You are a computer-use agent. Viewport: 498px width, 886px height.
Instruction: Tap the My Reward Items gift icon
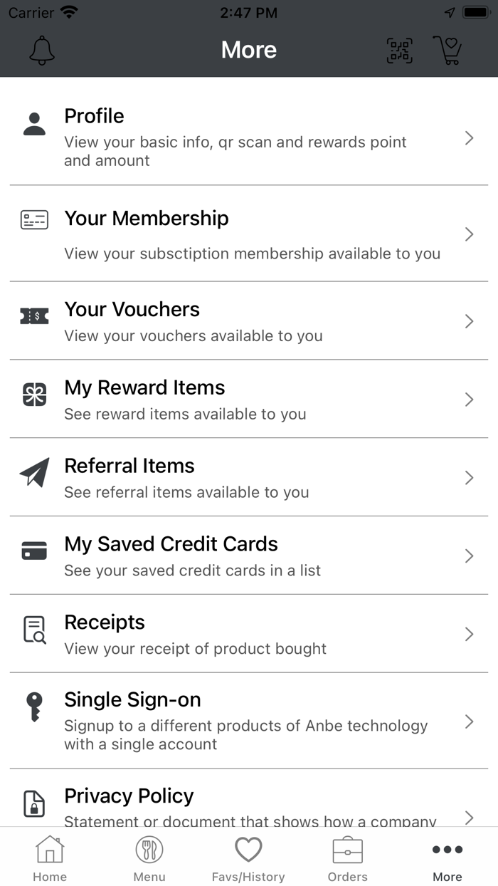pyautogui.click(x=34, y=395)
